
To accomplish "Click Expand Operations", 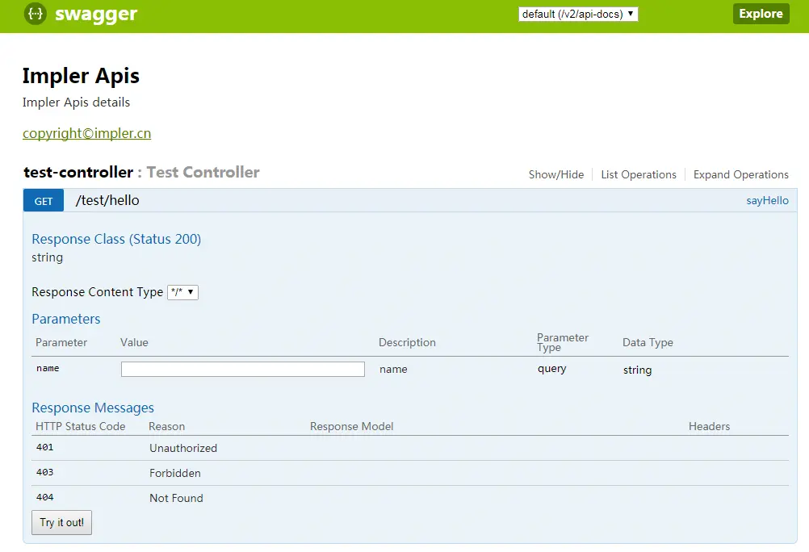I will (x=740, y=174).
